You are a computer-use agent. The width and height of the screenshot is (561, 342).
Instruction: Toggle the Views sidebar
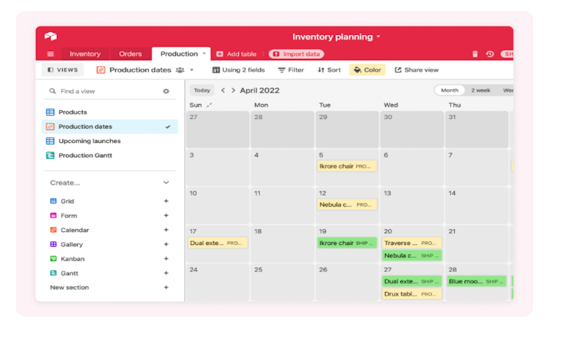click(62, 70)
